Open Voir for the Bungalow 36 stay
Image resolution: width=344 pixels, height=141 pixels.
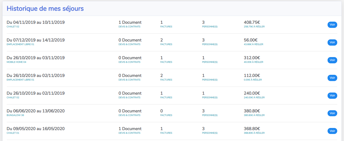pos(332,113)
